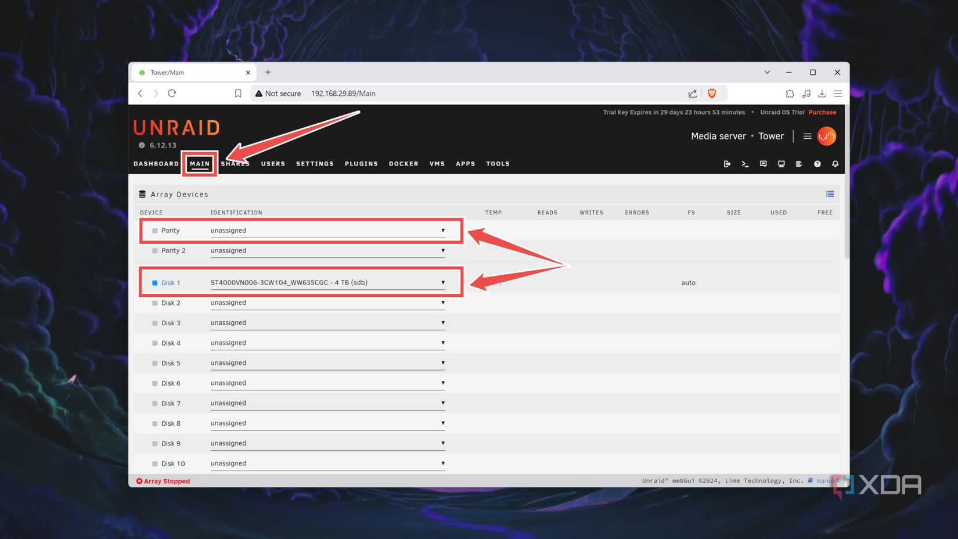Toggle the Help question mark icon
Image resolution: width=958 pixels, height=539 pixels.
[817, 164]
